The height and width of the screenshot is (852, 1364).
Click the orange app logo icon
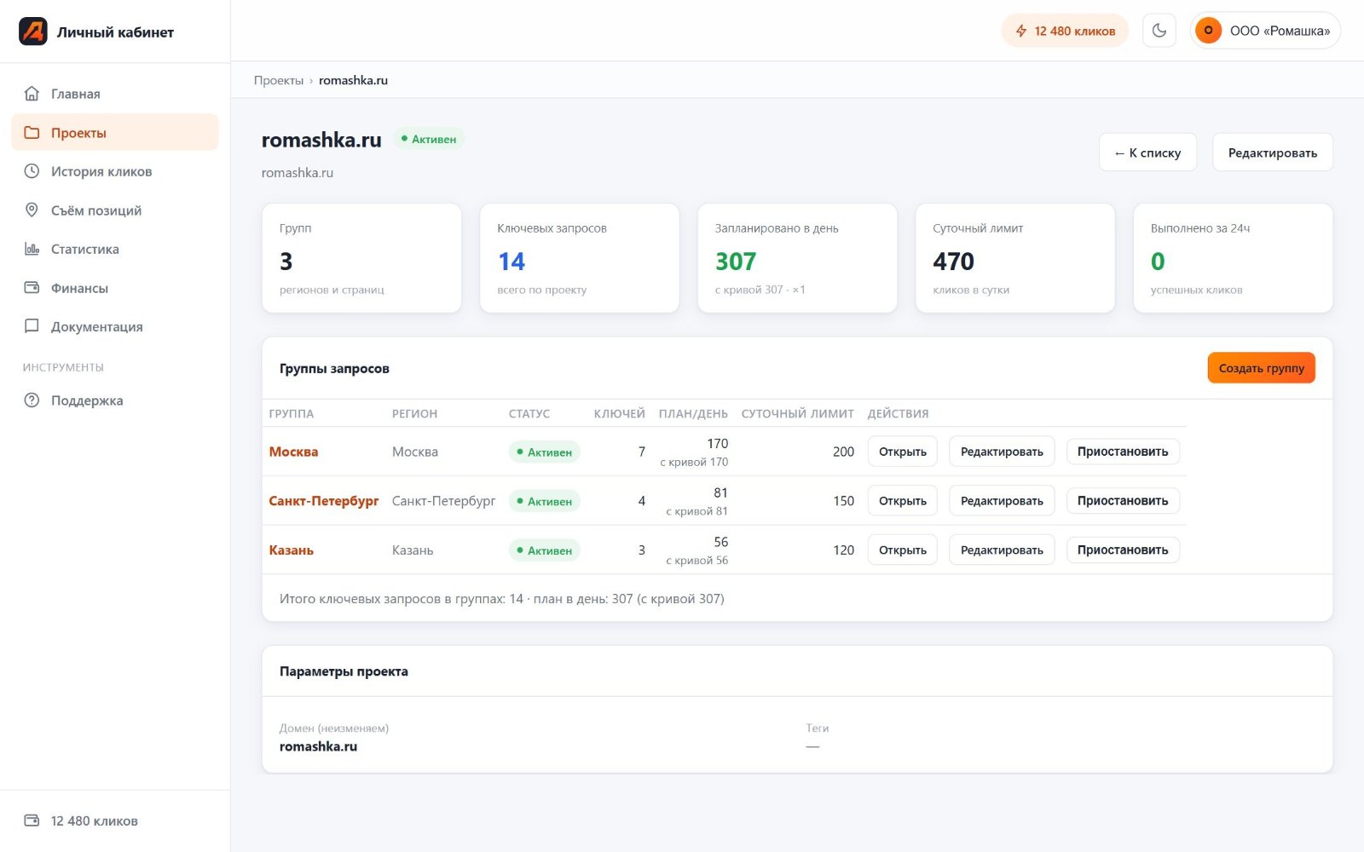click(33, 32)
